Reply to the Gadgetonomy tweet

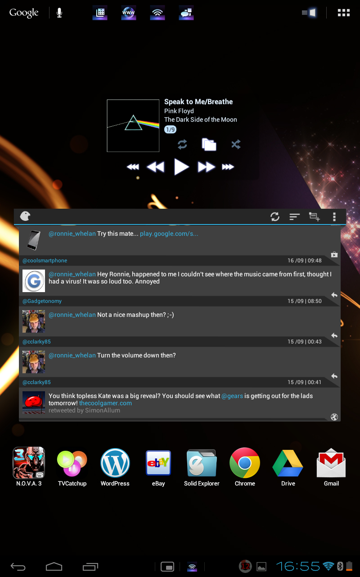click(x=334, y=295)
